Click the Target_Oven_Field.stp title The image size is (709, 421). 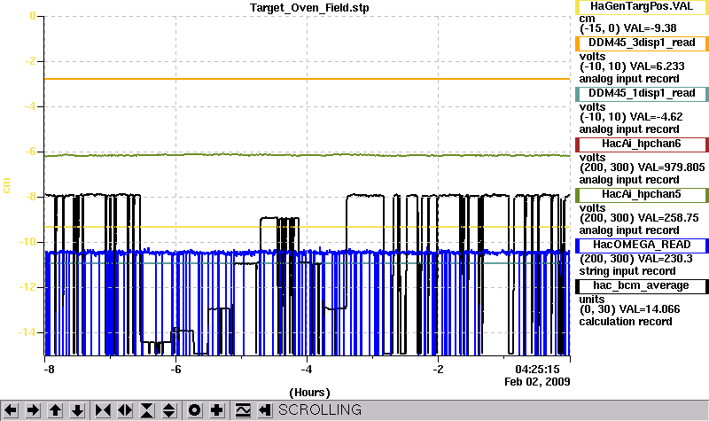pos(309,8)
